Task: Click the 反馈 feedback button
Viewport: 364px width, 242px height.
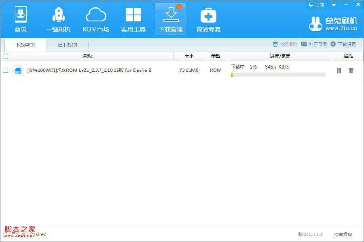Action: [x=316, y=4]
